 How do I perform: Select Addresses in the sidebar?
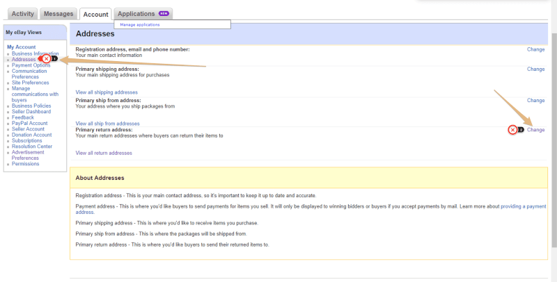pos(24,60)
